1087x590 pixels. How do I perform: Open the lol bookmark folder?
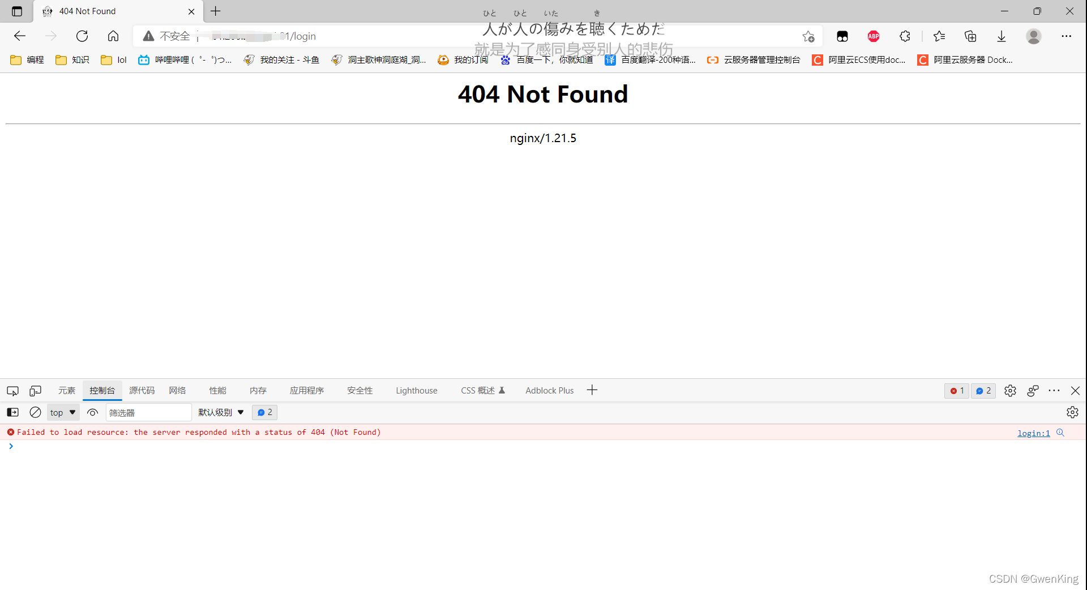pyautogui.click(x=114, y=59)
